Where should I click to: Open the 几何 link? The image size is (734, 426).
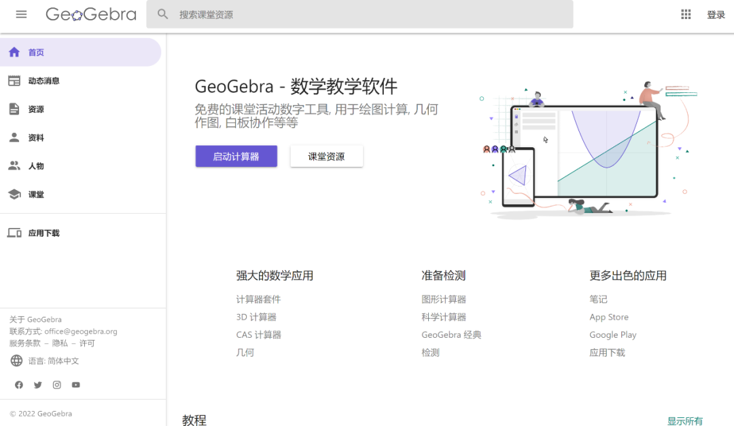click(x=245, y=353)
